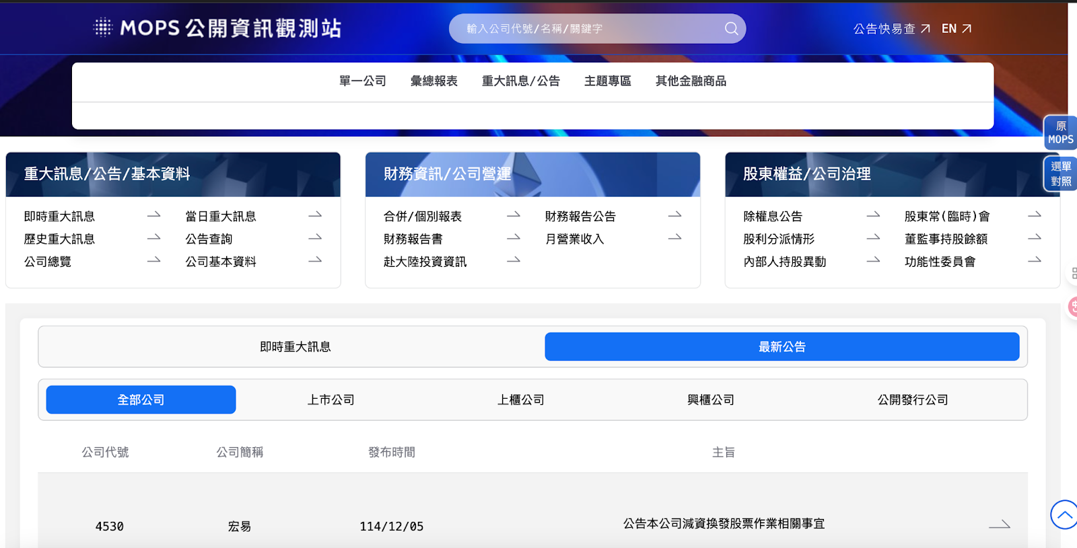The width and height of the screenshot is (1077, 548).
Task: Open the 重大訊息/公告 menu
Action: [x=521, y=81]
